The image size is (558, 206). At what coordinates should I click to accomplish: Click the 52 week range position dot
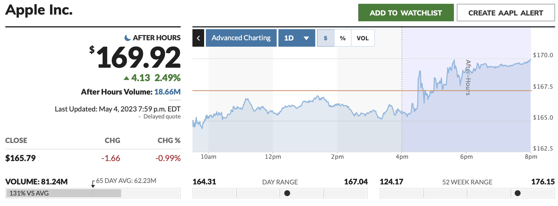click(x=518, y=193)
